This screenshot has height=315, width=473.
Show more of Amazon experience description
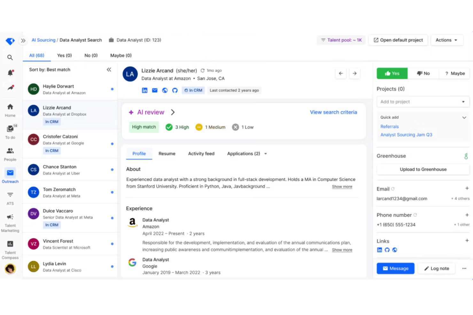[342, 250]
